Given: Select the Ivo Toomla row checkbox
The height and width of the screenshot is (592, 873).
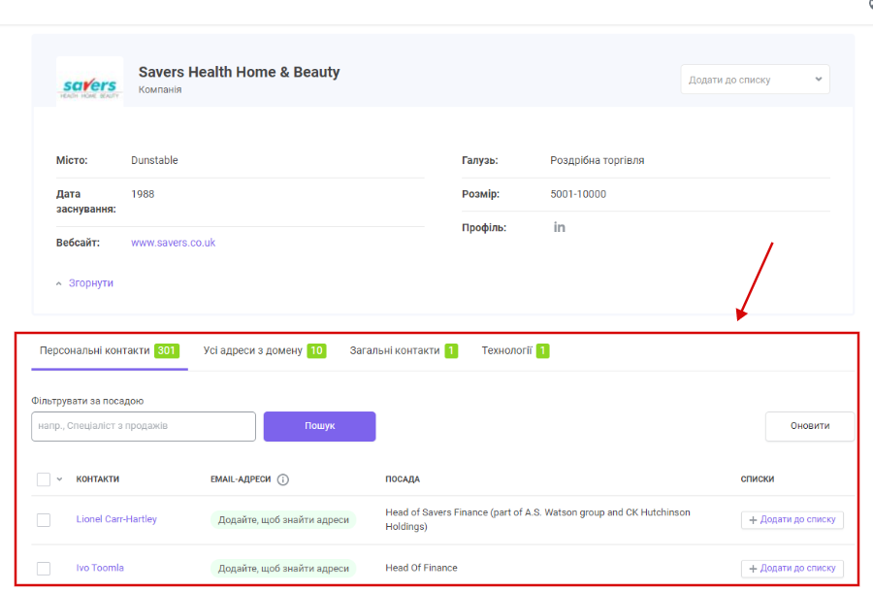Looking at the screenshot, I should pos(44,569).
